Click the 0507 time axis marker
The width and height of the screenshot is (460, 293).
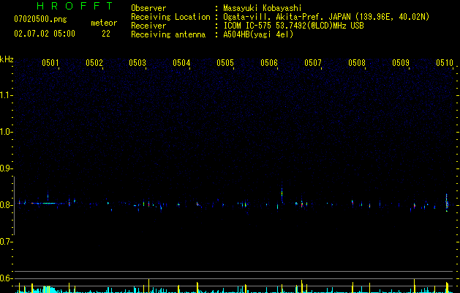point(313,63)
